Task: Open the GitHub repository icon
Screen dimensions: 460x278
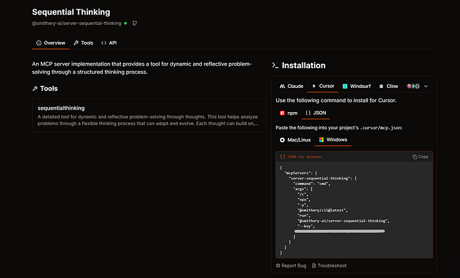Action: click(x=135, y=23)
